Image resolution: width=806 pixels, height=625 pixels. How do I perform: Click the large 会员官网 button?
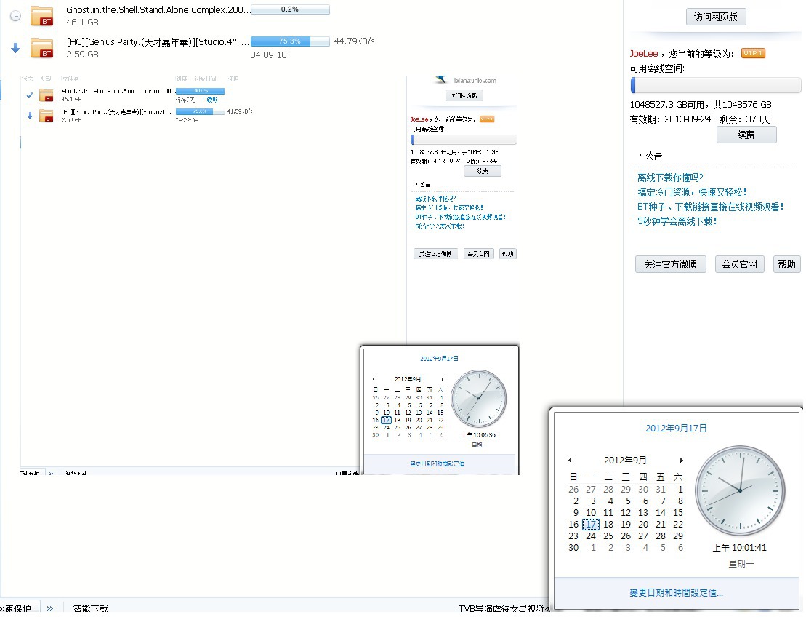tap(739, 264)
